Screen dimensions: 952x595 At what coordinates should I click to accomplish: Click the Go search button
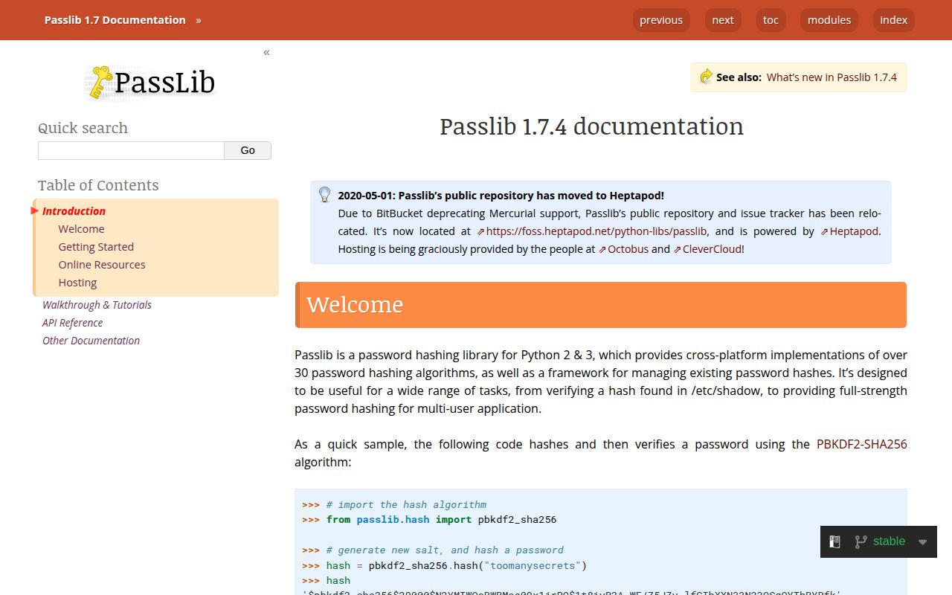pos(248,150)
